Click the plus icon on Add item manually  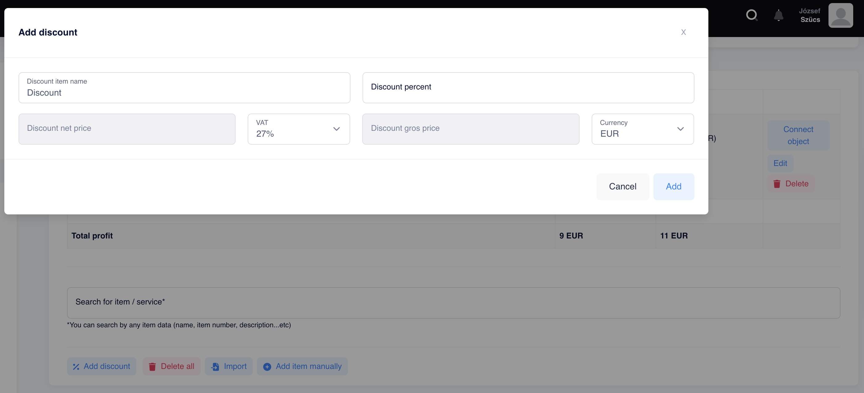(x=267, y=367)
